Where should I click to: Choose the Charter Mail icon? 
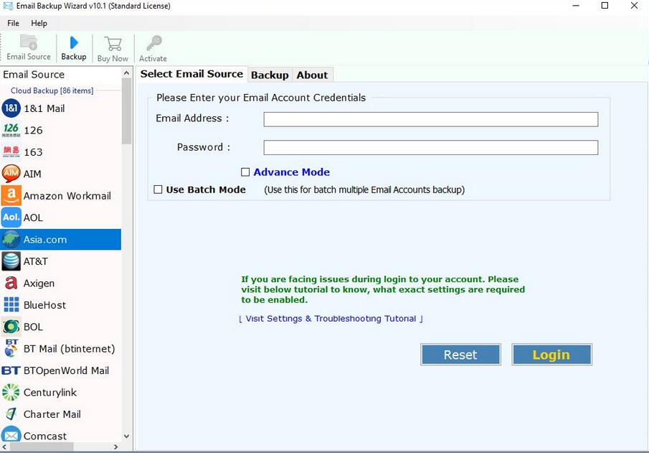click(x=11, y=414)
